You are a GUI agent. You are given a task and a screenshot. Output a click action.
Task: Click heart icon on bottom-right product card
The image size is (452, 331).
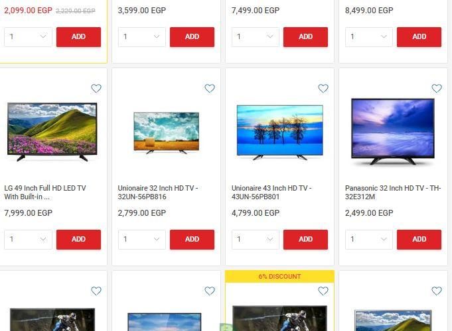point(437,291)
